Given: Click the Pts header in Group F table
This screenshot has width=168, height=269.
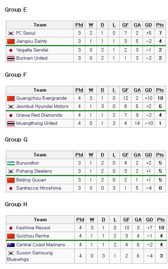Looking at the screenshot, I should click(160, 90).
